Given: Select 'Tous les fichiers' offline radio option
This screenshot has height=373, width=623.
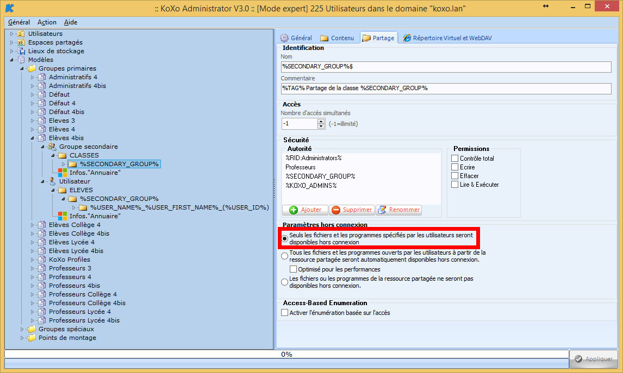Looking at the screenshot, I should (x=284, y=256).
